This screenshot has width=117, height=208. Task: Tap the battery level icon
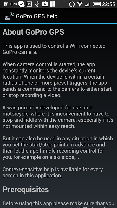point(96,4)
